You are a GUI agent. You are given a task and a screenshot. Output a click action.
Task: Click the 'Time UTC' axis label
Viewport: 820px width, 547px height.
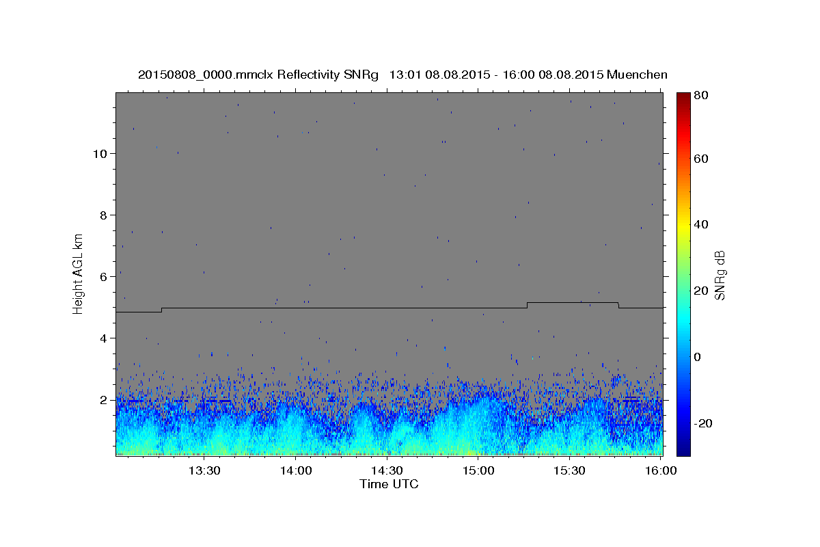(x=389, y=484)
